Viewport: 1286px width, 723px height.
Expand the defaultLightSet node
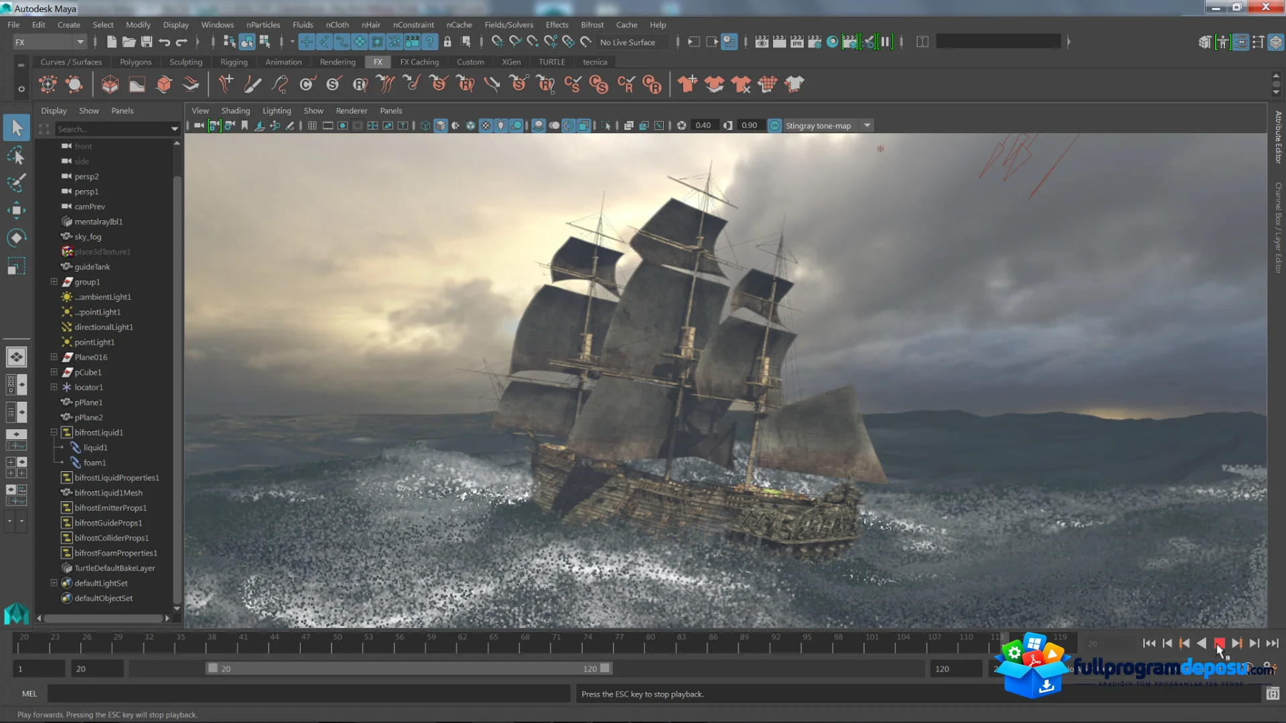(x=54, y=583)
